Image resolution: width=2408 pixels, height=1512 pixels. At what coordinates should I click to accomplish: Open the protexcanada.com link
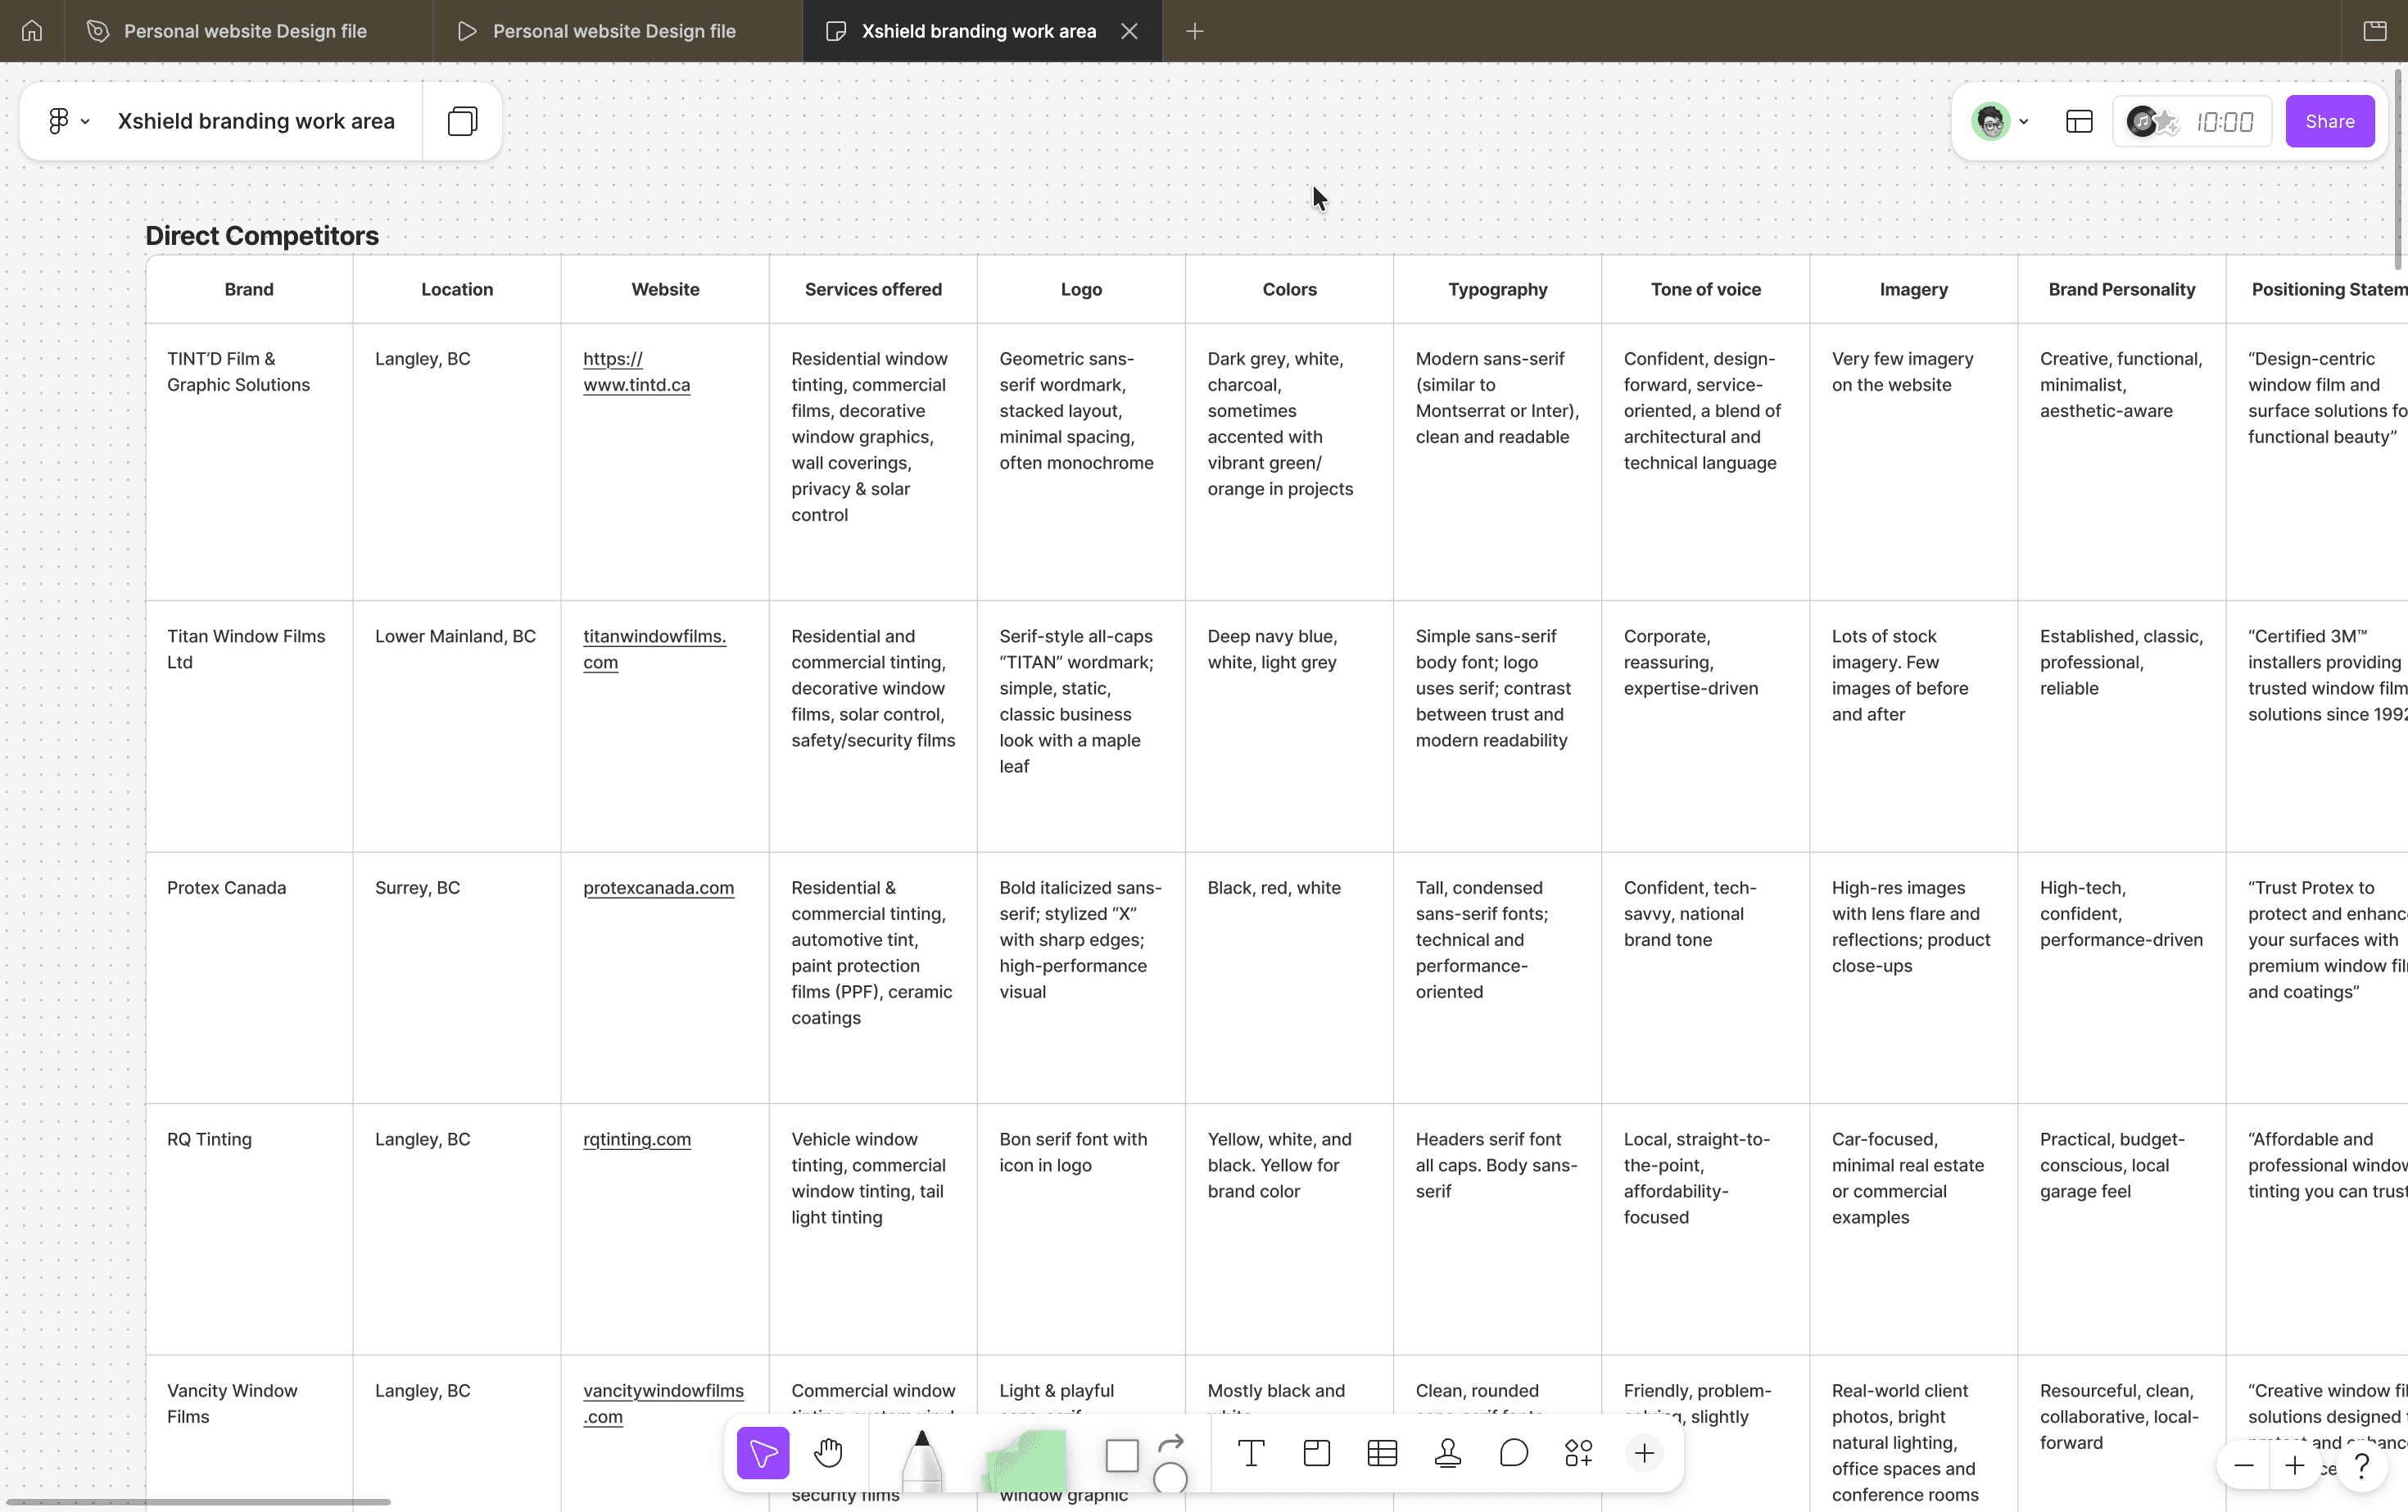658,888
